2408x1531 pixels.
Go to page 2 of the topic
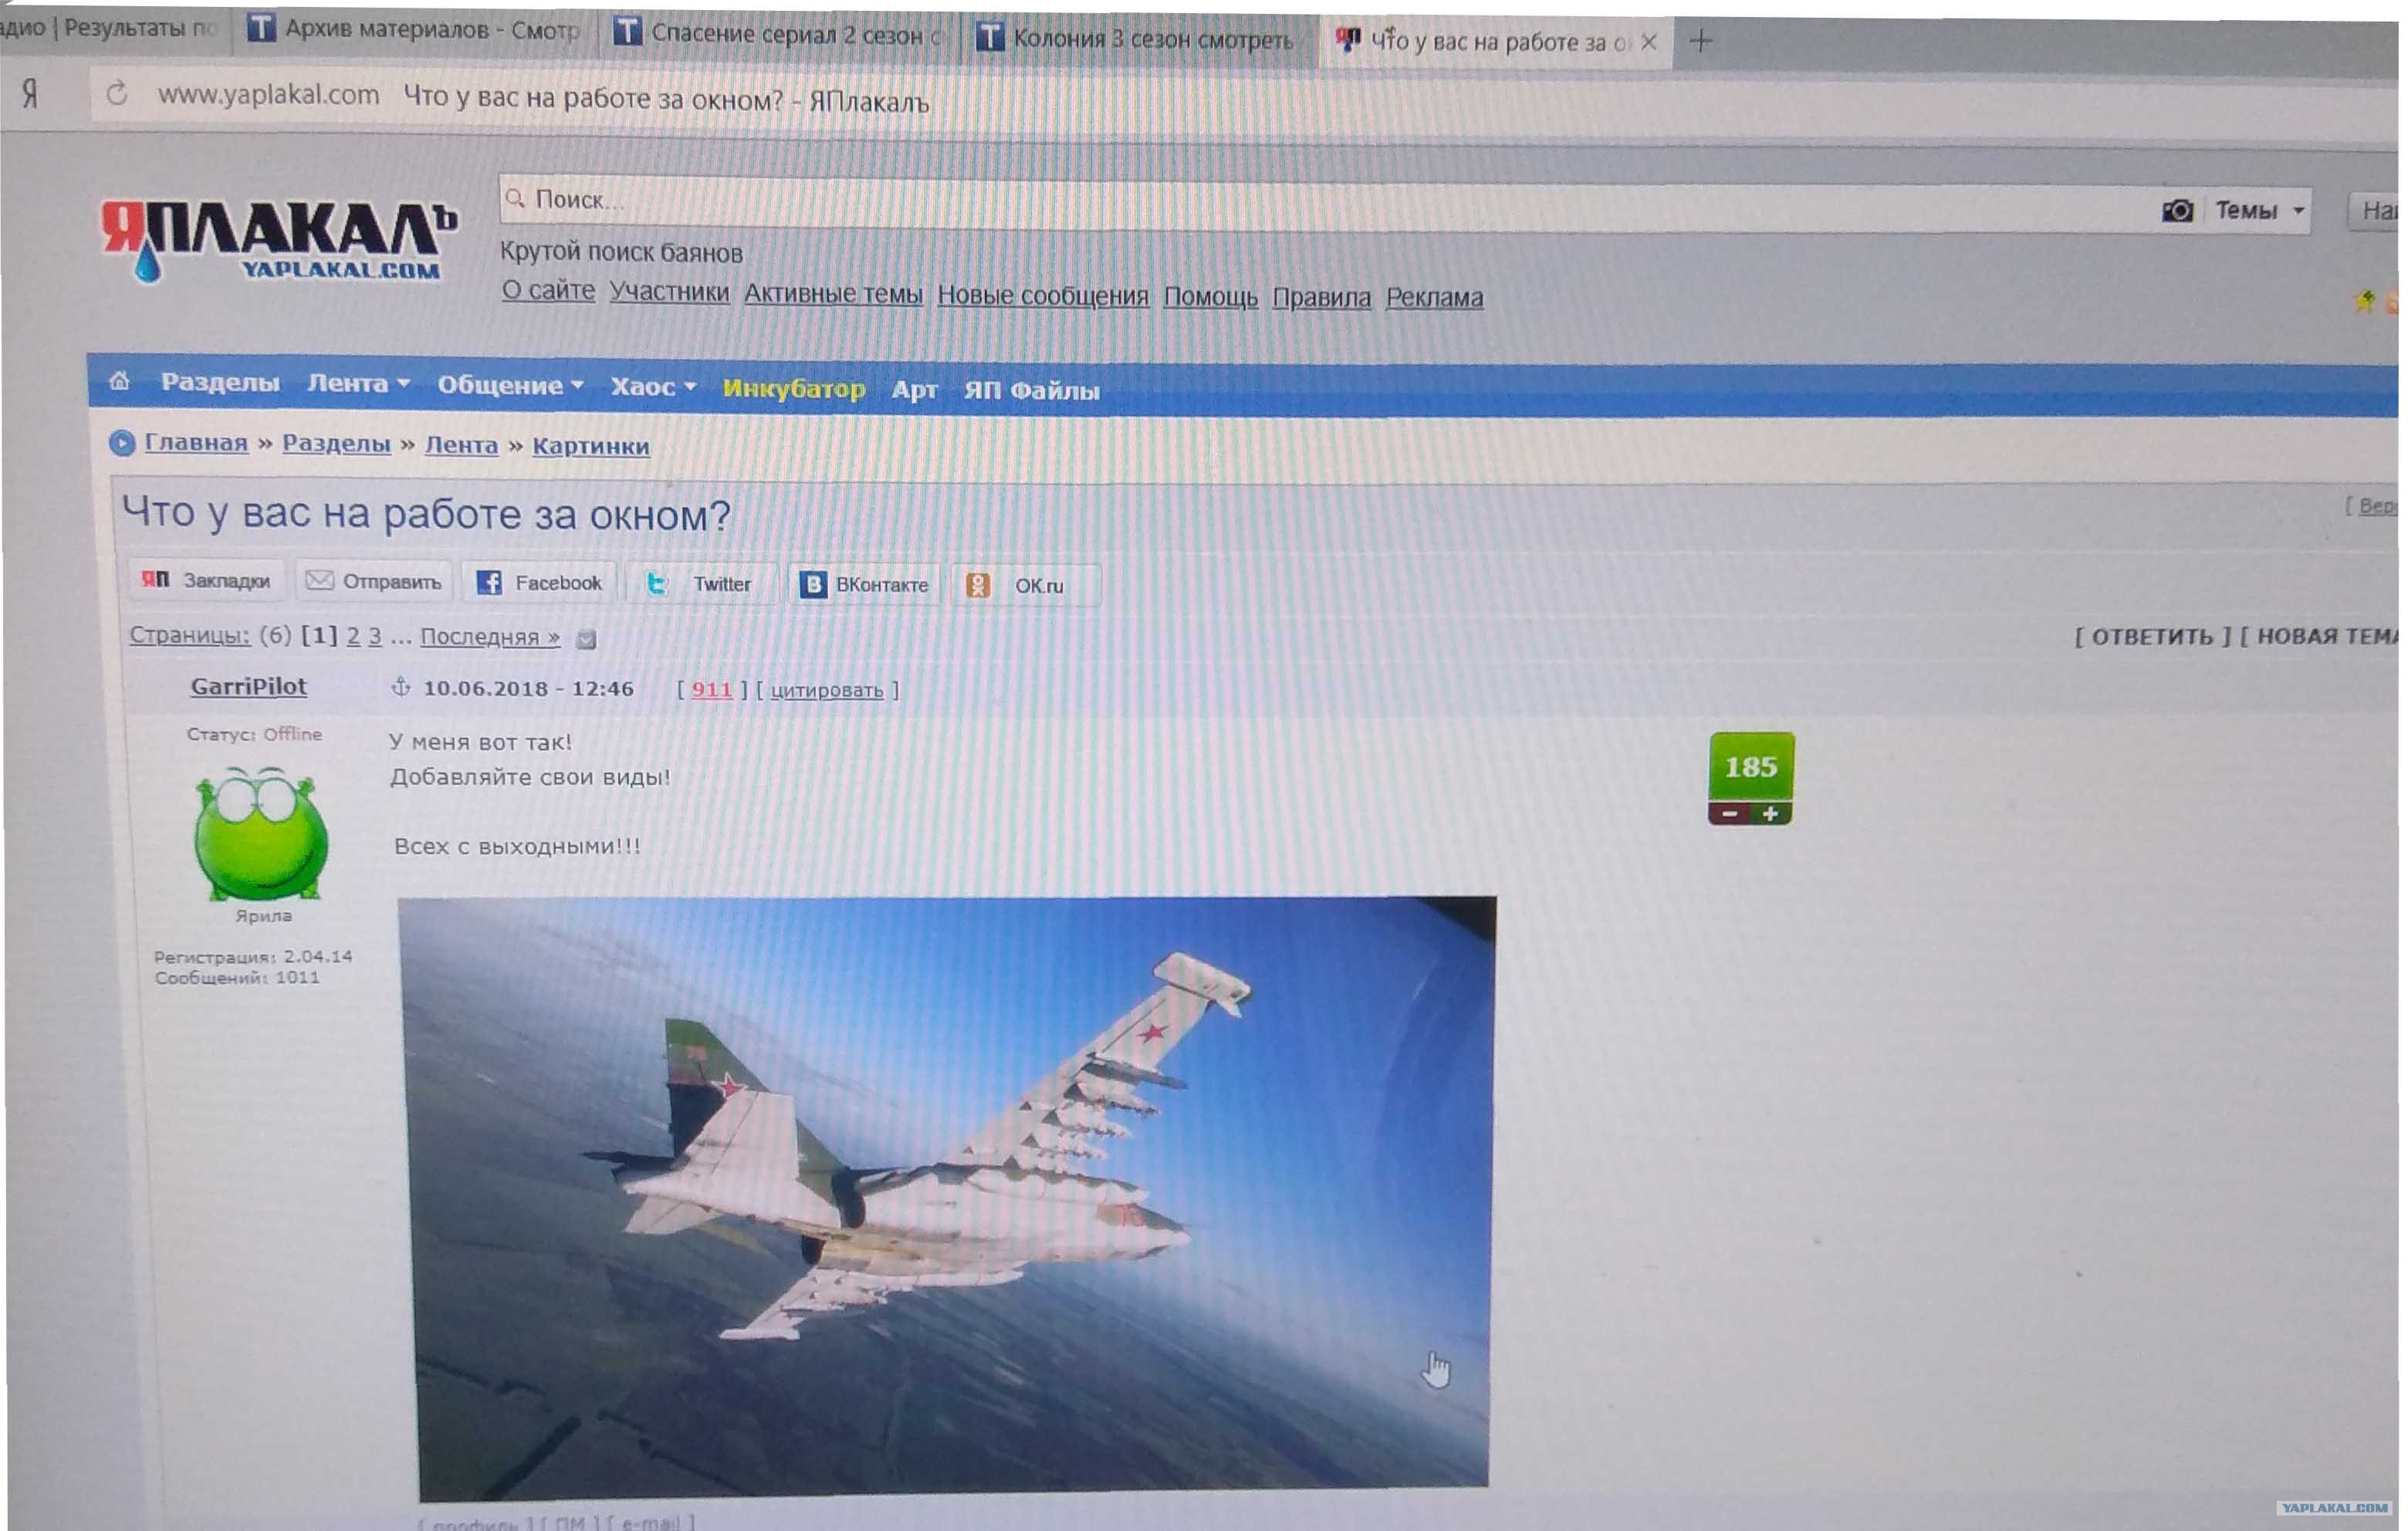coord(353,636)
